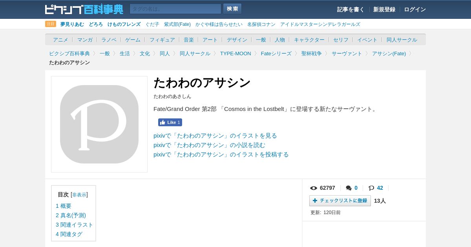Click the pixiv P works icon
471x247 pixels.
[x=371, y=188]
